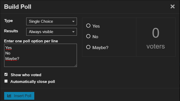Viewport: 180px width, 101px height.
Task: Choose the Maybe? radio option
Action: (x=88, y=47)
